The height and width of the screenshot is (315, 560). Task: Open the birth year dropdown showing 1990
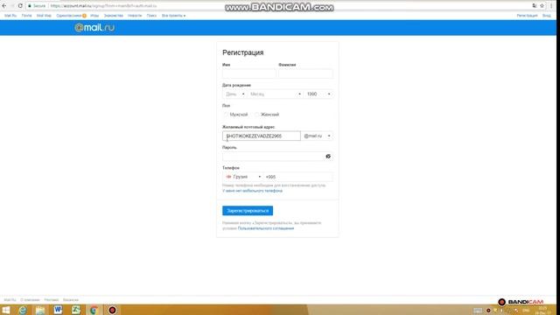tap(318, 94)
